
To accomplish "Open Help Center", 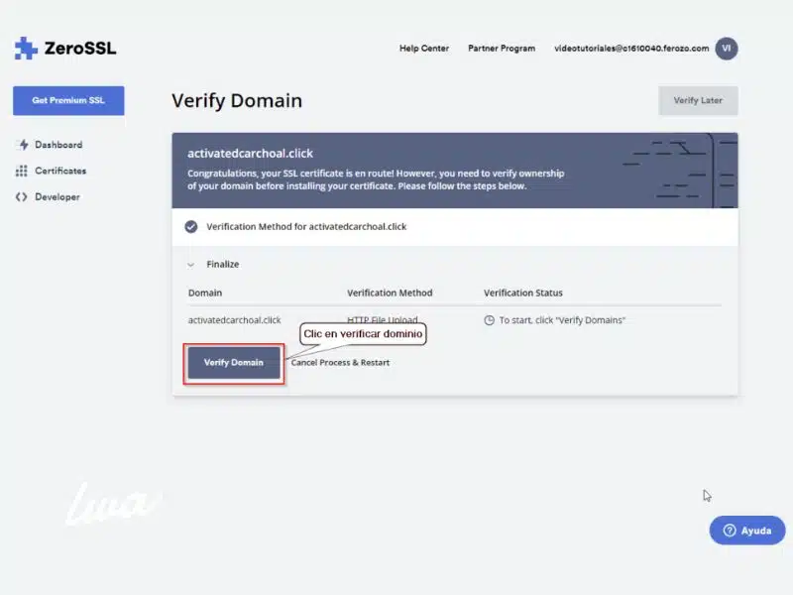I will pos(423,48).
